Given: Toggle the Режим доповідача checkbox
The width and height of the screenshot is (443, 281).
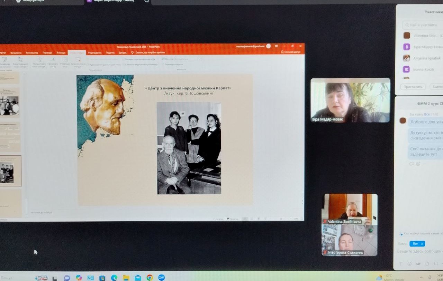Looking at the screenshot, I should (163, 64).
